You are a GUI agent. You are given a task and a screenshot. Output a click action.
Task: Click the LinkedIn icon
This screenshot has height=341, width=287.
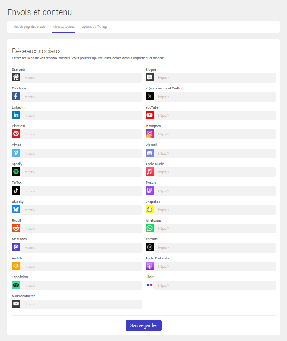(16, 115)
